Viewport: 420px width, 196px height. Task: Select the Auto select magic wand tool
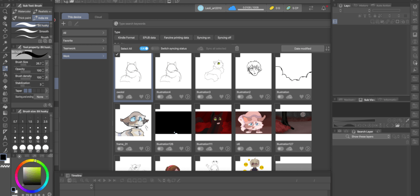pos(5,42)
